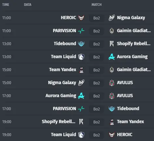Click Aurora Gaming logo in 13:00 match

pos(112,57)
